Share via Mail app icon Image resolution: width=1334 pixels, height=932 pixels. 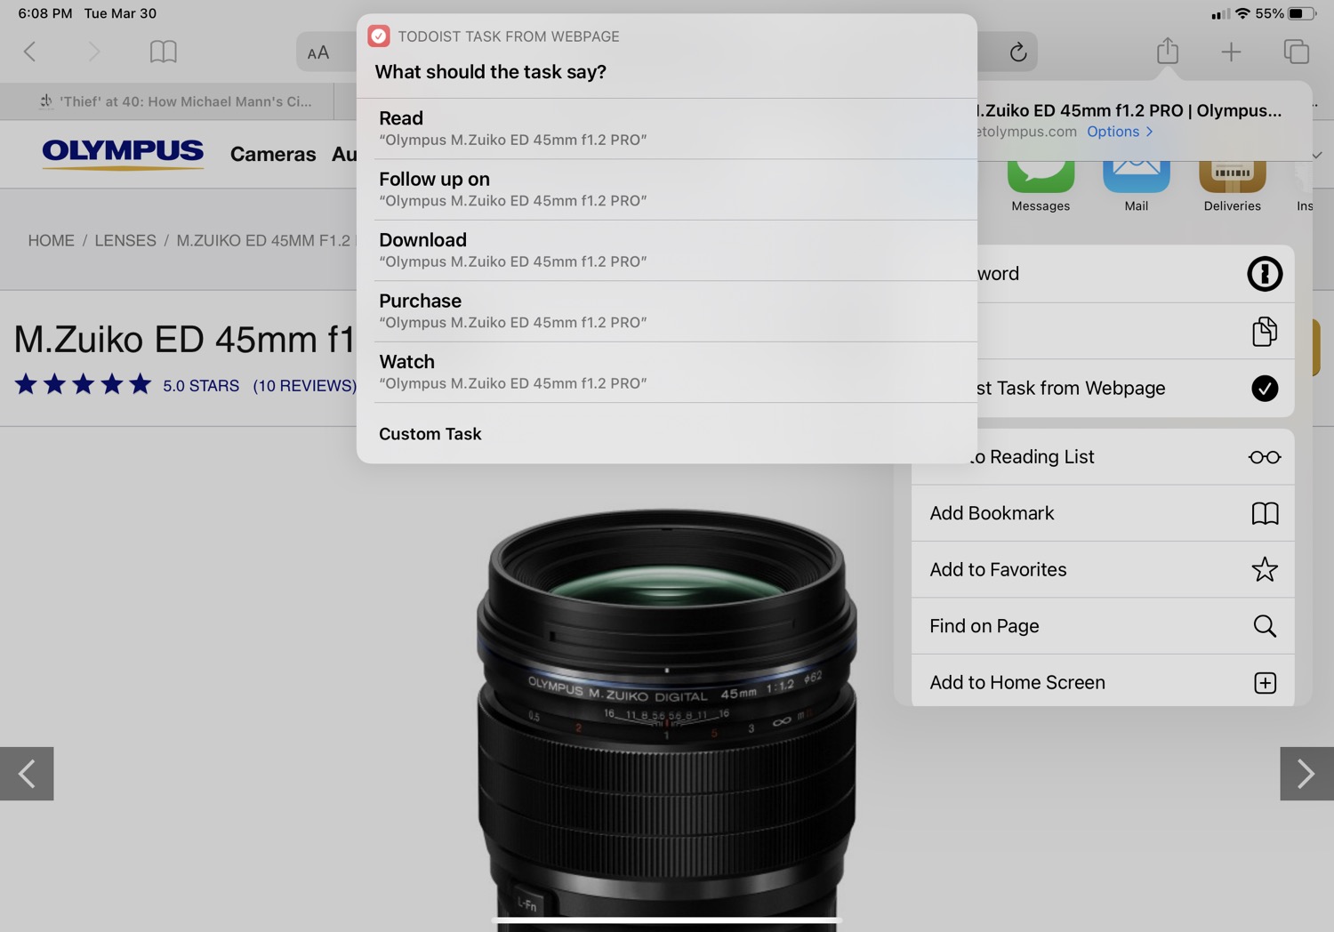pyautogui.click(x=1137, y=176)
